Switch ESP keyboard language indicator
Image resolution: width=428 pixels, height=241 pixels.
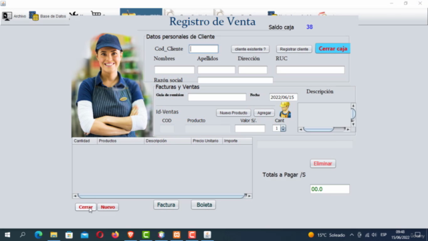383,235
